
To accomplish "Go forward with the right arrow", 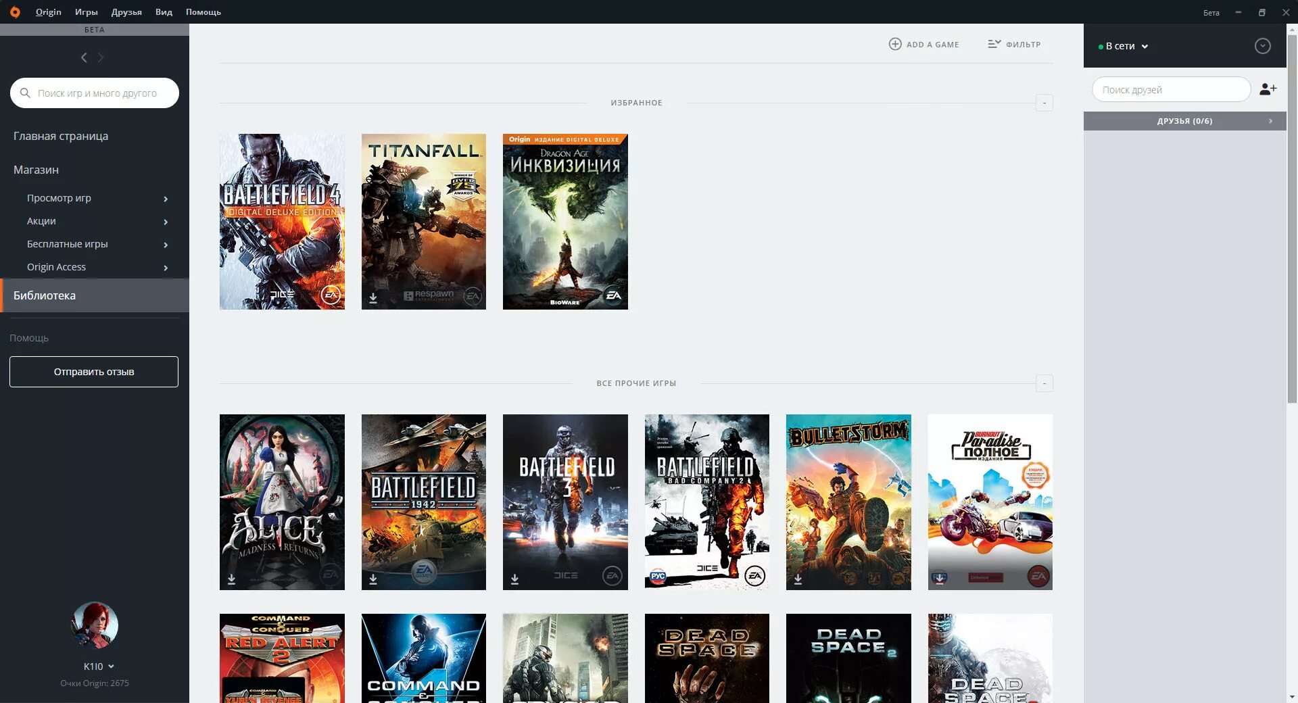I will coord(101,57).
